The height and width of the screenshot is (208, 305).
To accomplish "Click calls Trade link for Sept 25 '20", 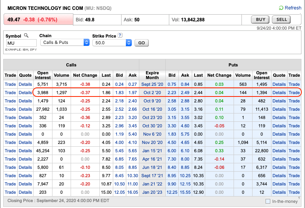I will point(10,84).
